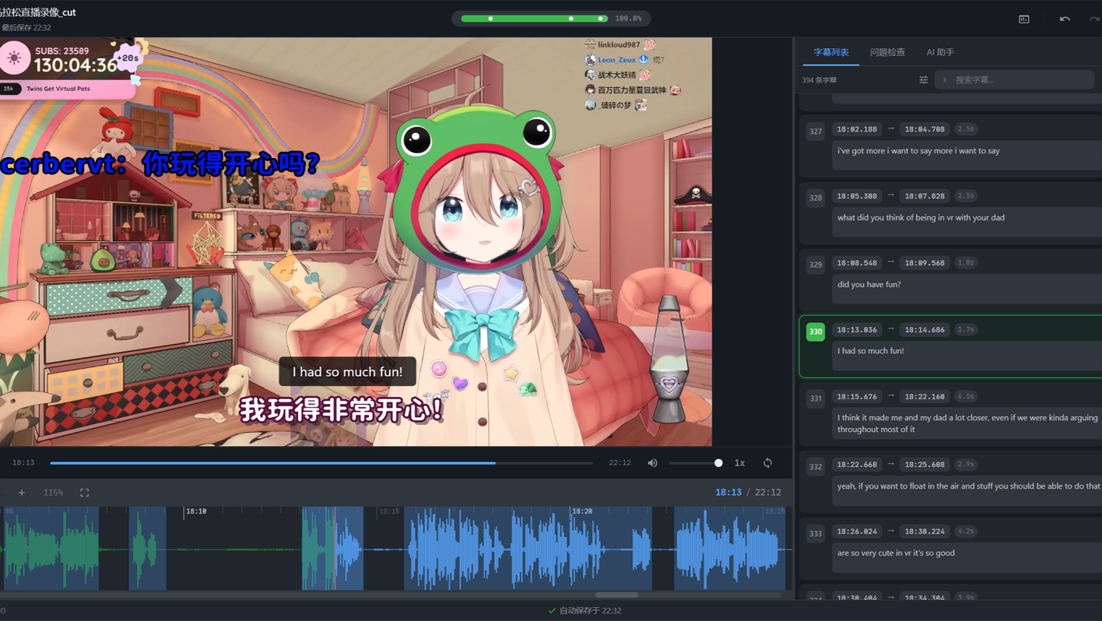
Task: Mute the video with the speaker icon
Action: point(652,463)
